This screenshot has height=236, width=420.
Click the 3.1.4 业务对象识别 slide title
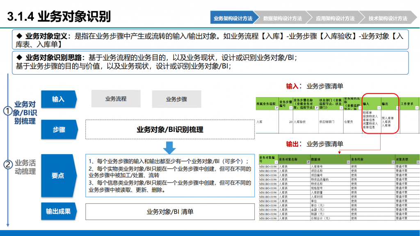point(59,16)
